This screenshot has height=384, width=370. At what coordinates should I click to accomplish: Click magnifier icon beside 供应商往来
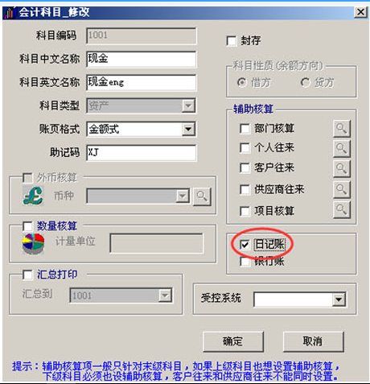click(x=342, y=189)
